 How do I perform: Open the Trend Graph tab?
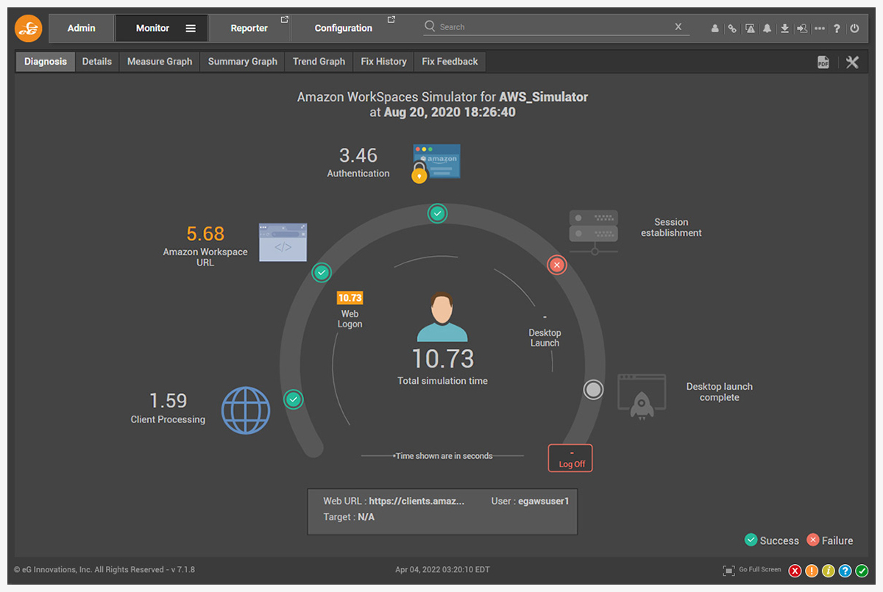tap(319, 62)
